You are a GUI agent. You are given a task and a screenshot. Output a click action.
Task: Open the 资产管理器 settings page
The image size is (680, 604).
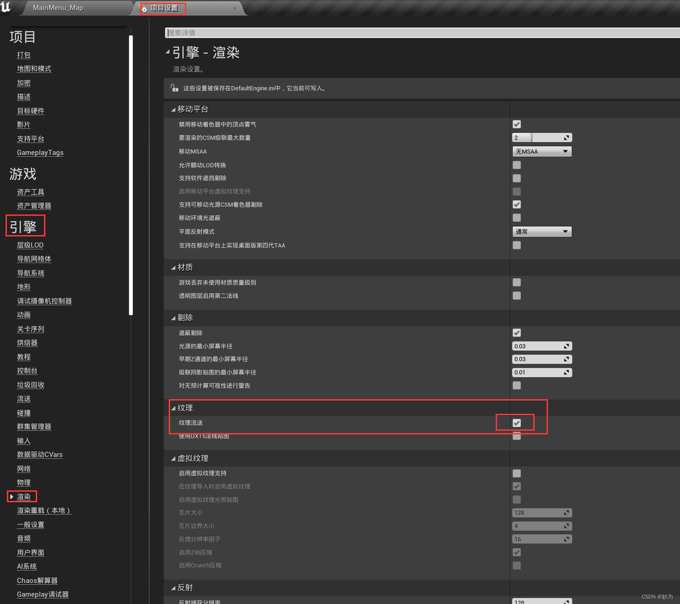34,206
